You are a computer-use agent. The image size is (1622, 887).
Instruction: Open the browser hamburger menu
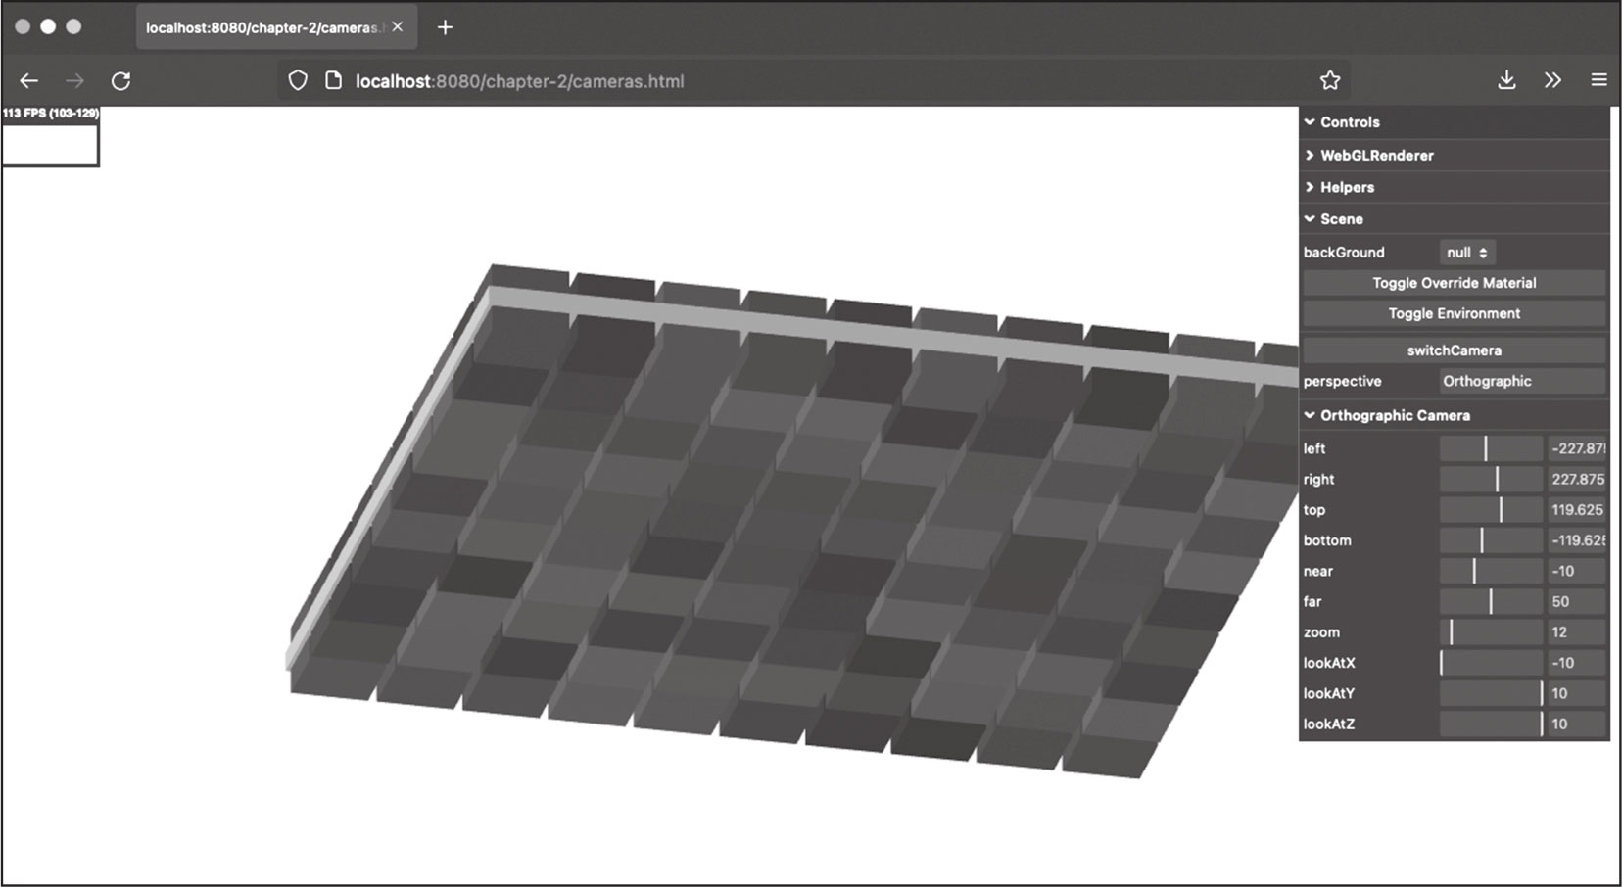(1598, 81)
